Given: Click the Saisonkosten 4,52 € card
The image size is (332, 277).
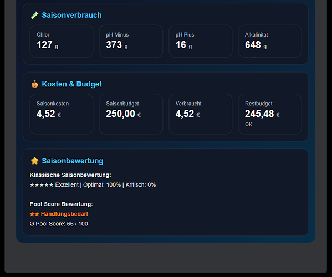Looking at the screenshot, I should tap(62, 114).
